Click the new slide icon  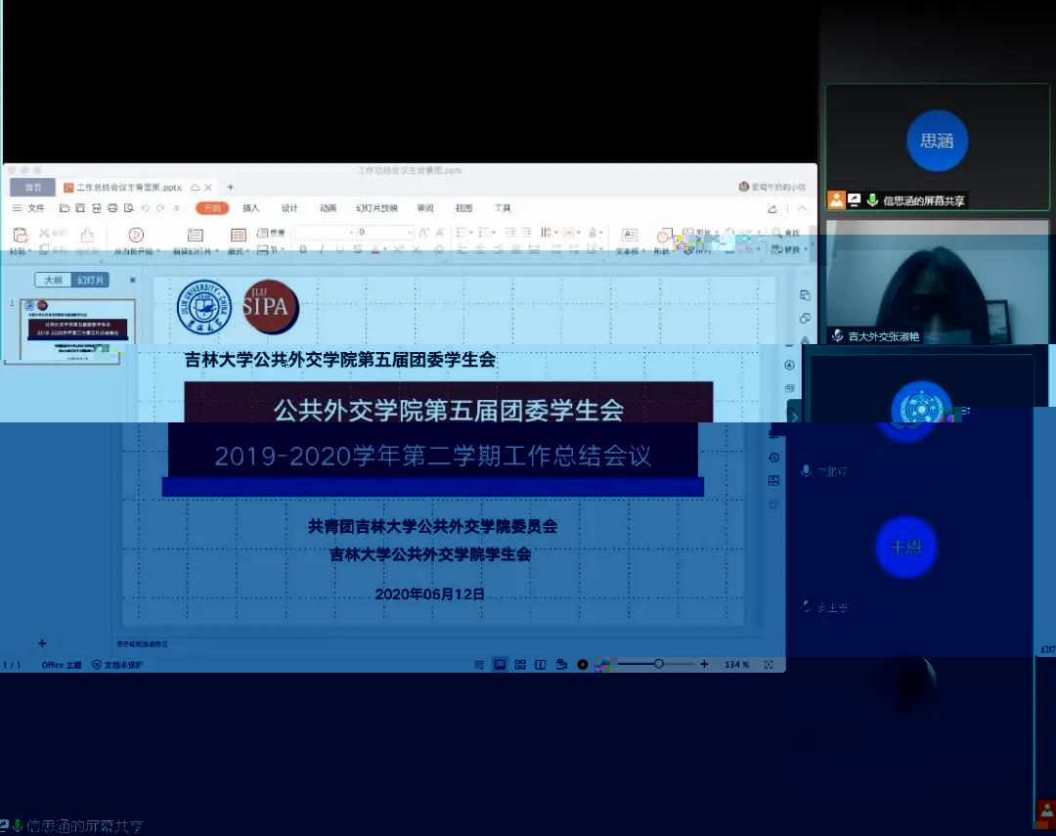click(x=196, y=235)
